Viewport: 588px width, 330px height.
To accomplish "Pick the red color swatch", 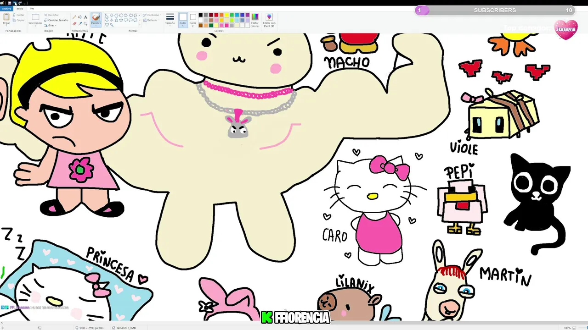I will pos(216,15).
